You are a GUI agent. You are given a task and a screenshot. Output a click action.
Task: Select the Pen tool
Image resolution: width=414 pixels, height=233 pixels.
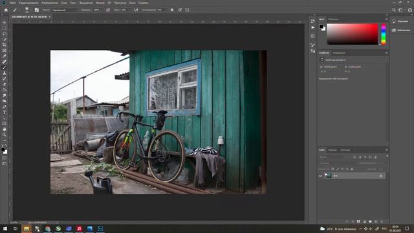[5, 107]
